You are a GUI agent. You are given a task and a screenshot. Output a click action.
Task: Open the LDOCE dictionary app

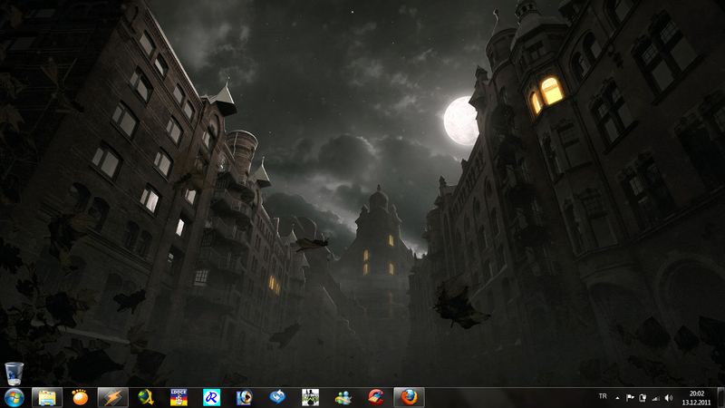[x=179, y=397]
